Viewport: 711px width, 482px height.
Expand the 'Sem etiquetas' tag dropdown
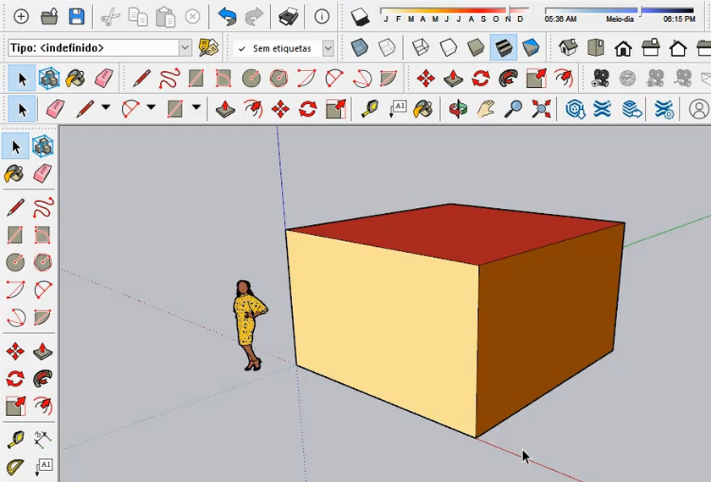point(328,48)
